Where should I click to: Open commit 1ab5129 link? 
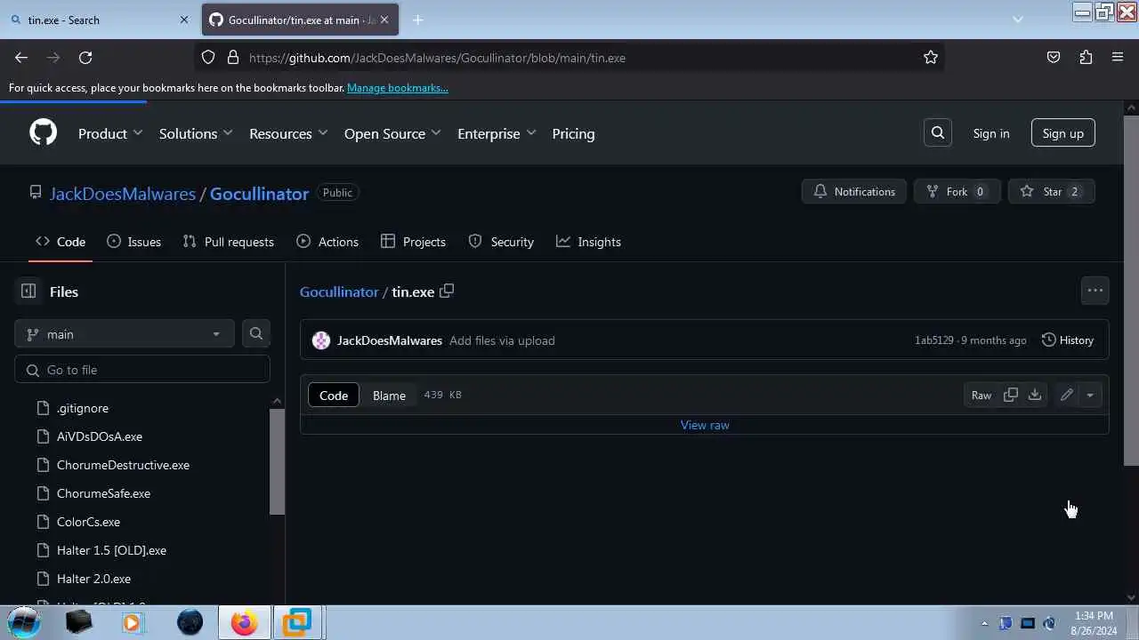(x=934, y=340)
